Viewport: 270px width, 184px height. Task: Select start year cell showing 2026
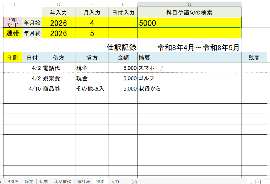[x=59, y=23]
